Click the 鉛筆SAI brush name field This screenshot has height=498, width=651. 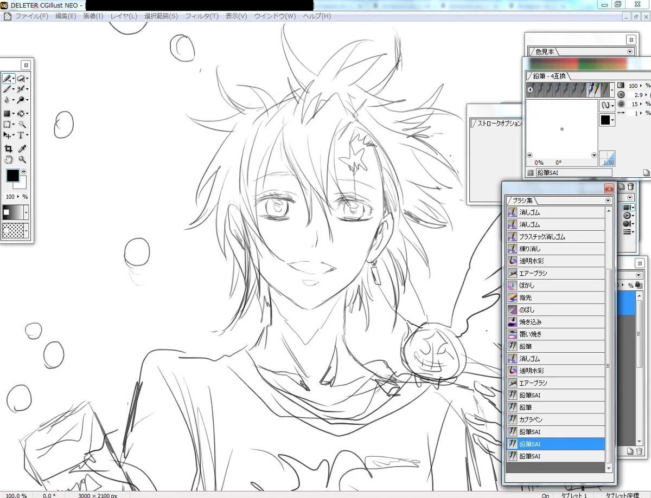(573, 173)
